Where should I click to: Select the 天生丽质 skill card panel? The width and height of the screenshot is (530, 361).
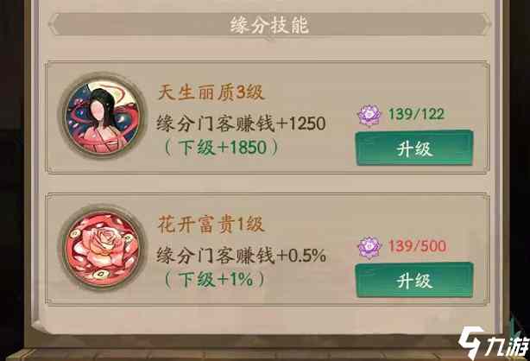[x=268, y=117]
